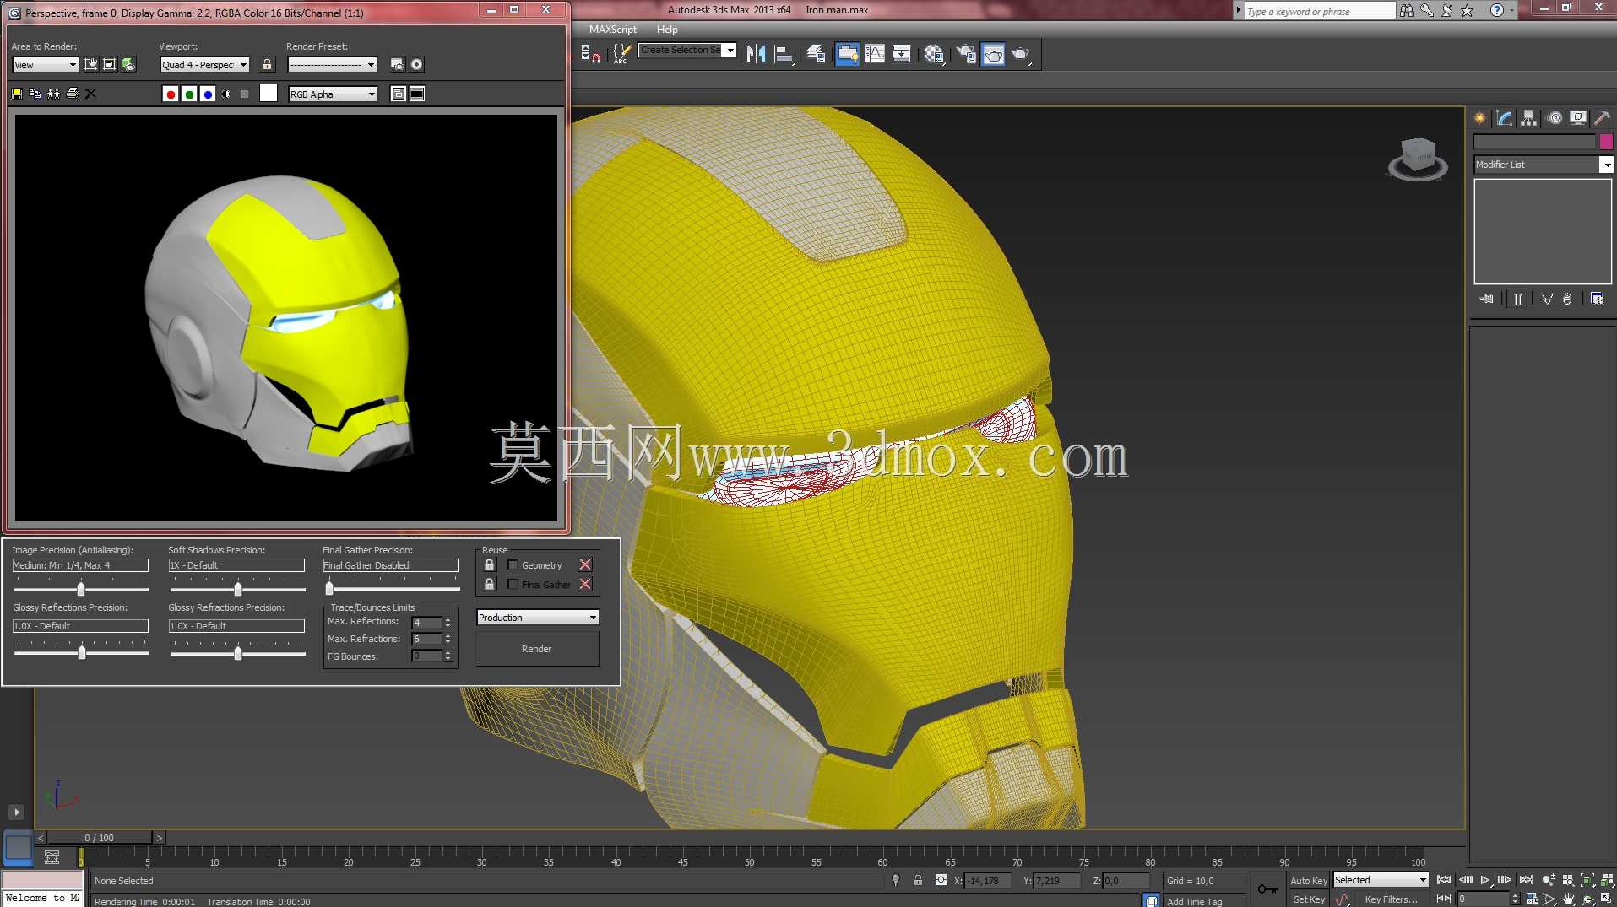The width and height of the screenshot is (1617, 907).
Task: Enable the green channel display
Action: (x=189, y=94)
